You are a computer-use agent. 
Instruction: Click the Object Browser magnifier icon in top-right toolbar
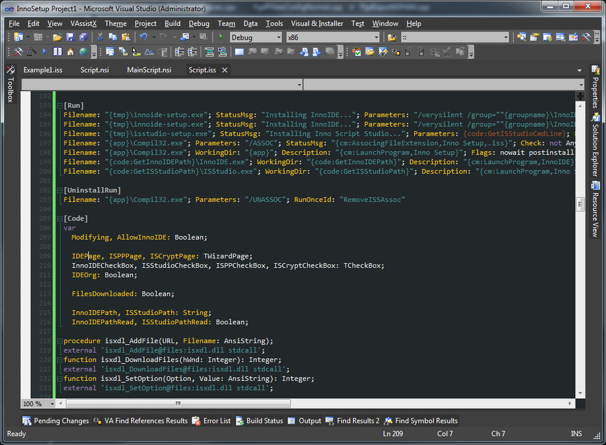[x=560, y=37]
